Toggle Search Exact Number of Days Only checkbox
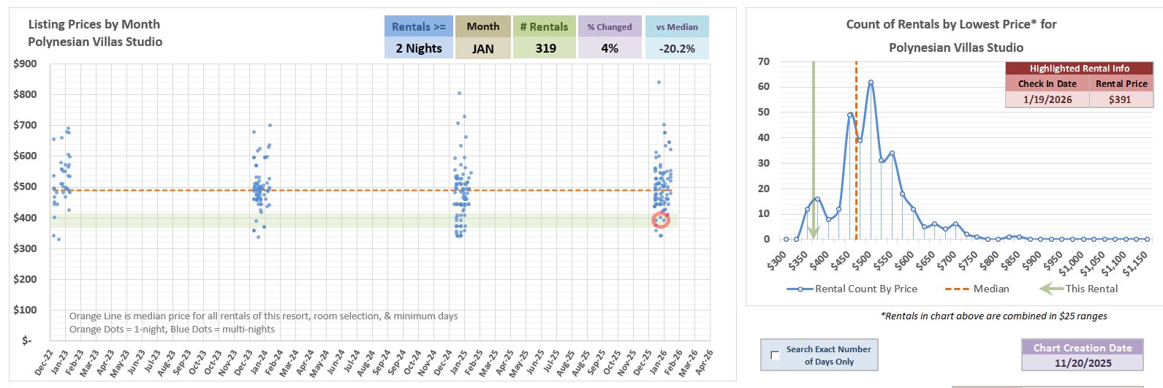The width and height of the screenshot is (1163, 388). click(775, 355)
